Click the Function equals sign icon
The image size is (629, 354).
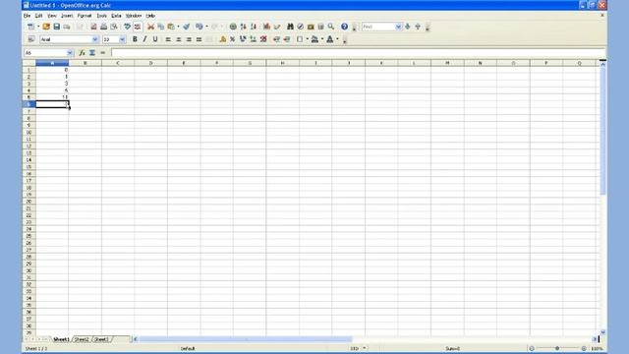click(x=102, y=52)
